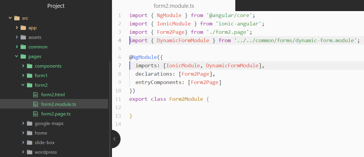The image size is (364, 157).
Task: Expand the components folder chevron
Action: coord(23,66)
